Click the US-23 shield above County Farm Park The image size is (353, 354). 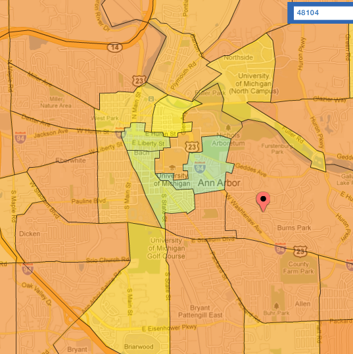pyautogui.click(x=300, y=251)
